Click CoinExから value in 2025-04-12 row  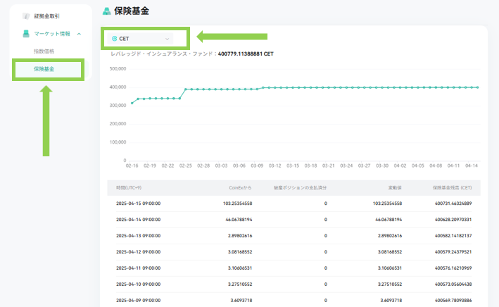pos(240,251)
